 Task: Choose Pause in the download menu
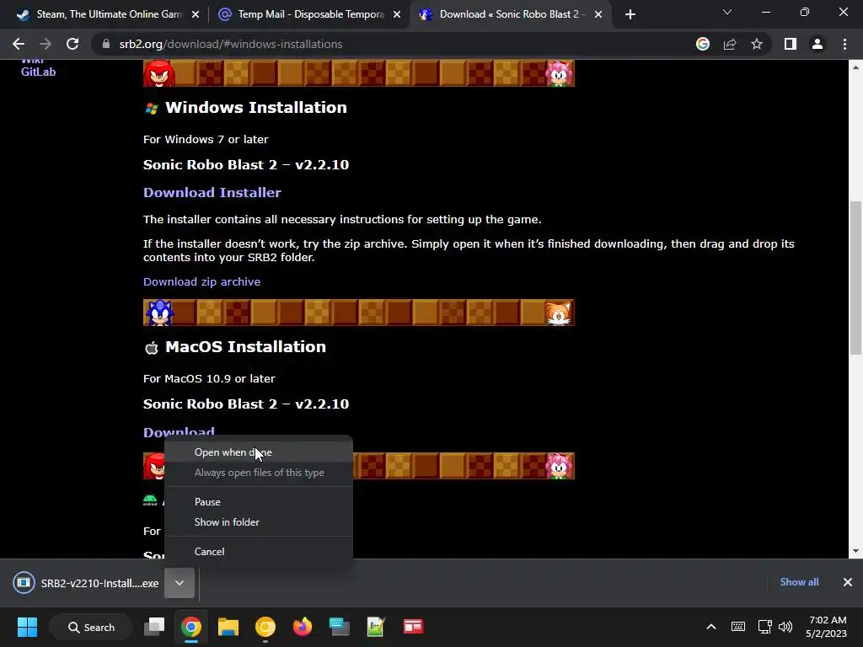click(258, 502)
